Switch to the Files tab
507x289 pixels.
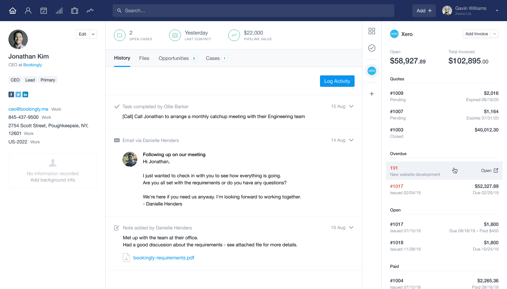pyautogui.click(x=144, y=58)
